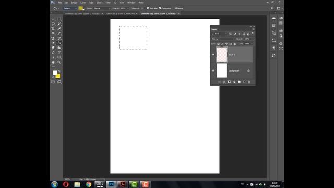Screen dimensions: 334x188
Task: Click yellow pattern preview swatch
Action: (80, 8)
